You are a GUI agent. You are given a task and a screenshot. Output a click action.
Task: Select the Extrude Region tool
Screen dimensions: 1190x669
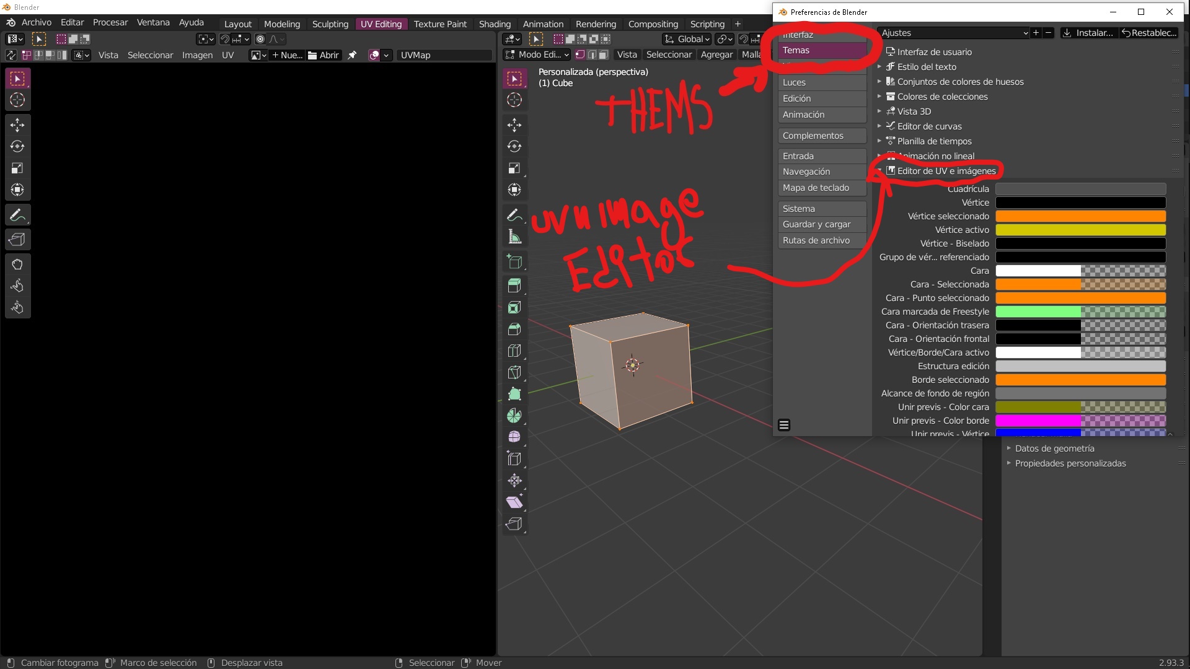(x=514, y=286)
